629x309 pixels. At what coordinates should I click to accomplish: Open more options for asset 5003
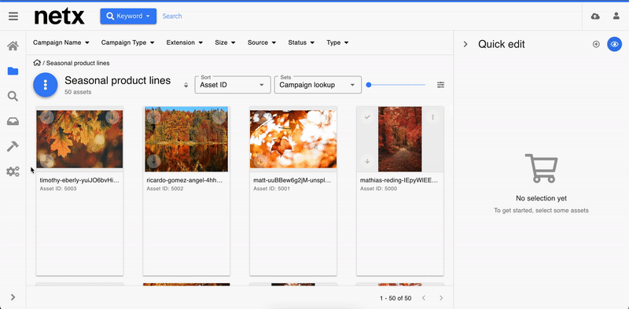(112, 117)
